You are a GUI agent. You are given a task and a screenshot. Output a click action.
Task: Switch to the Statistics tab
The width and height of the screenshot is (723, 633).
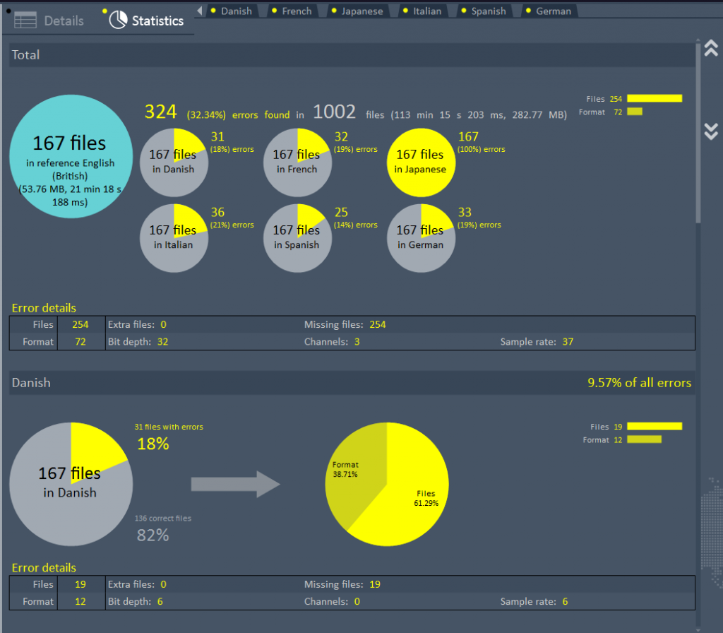tap(157, 21)
